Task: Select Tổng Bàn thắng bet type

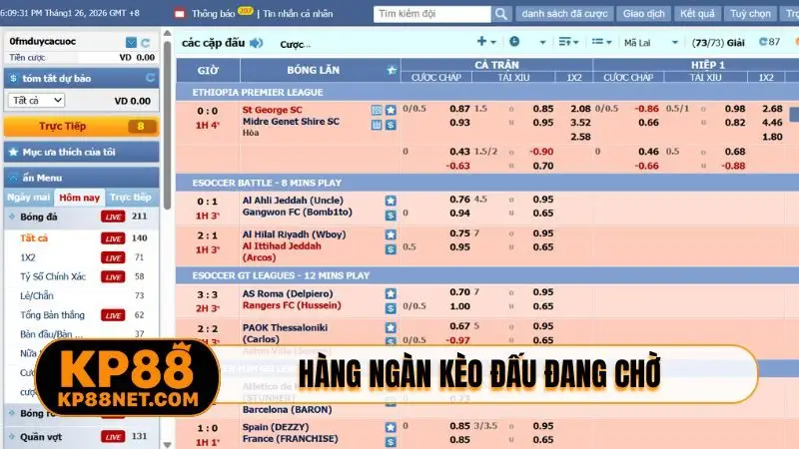Action: (x=53, y=315)
